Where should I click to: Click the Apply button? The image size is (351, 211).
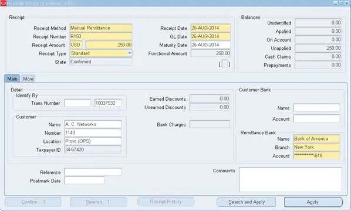pyautogui.click(x=313, y=202)
